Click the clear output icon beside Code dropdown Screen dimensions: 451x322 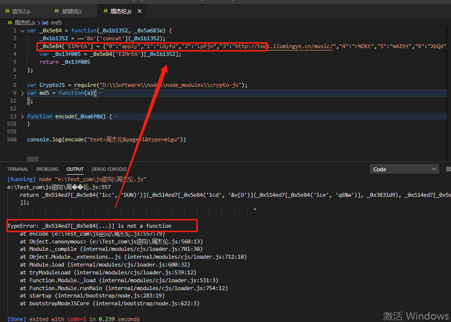pyautogui.click(x=448, y=169)
